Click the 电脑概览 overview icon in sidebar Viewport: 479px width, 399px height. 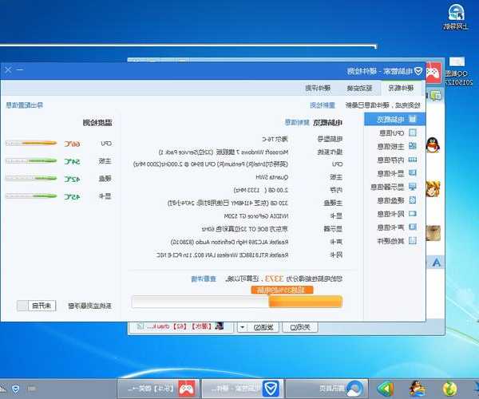click(412, 119)
